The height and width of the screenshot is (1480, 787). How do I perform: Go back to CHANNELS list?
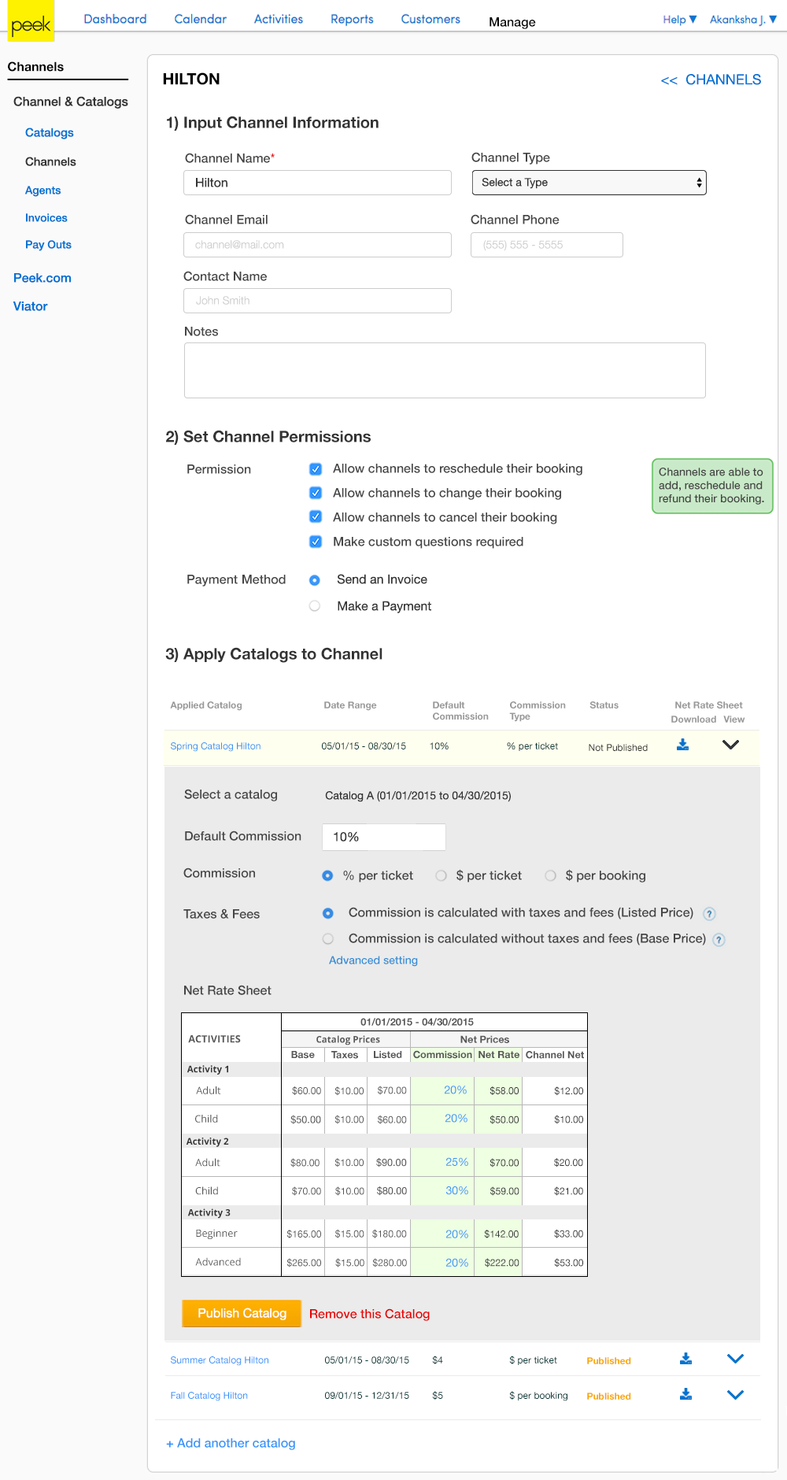coord(711,80)
